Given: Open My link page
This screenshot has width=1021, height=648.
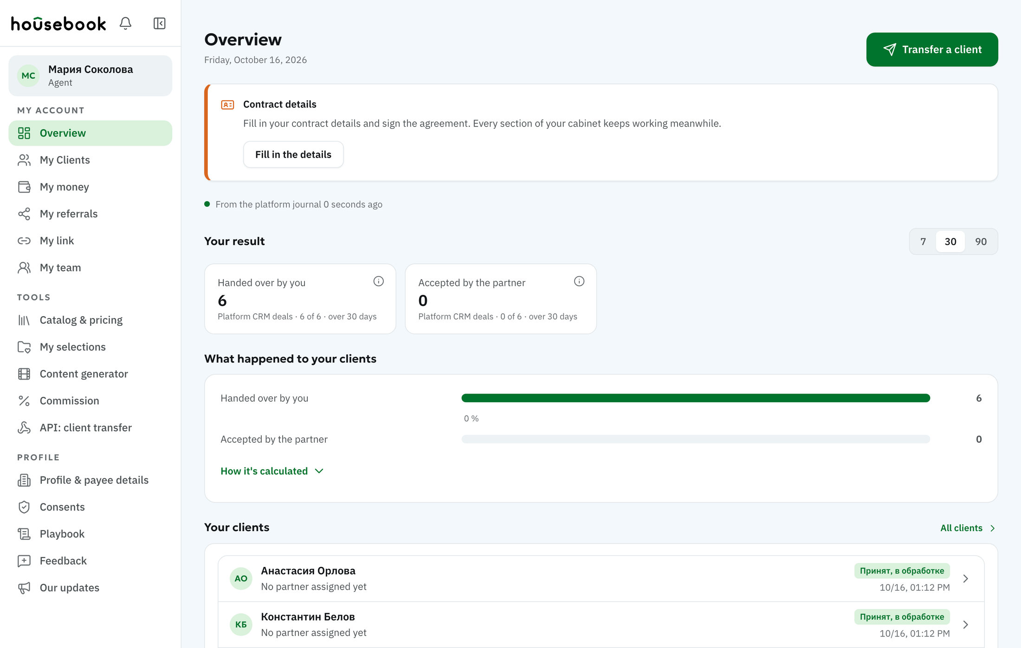Looking at the screenshot, I should 90,241.
